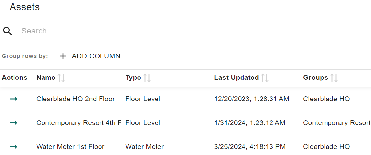371x155 pixels.
Task: Open Clearblade HQ 2nd Floor arrow action
Action: click(14, 99)
